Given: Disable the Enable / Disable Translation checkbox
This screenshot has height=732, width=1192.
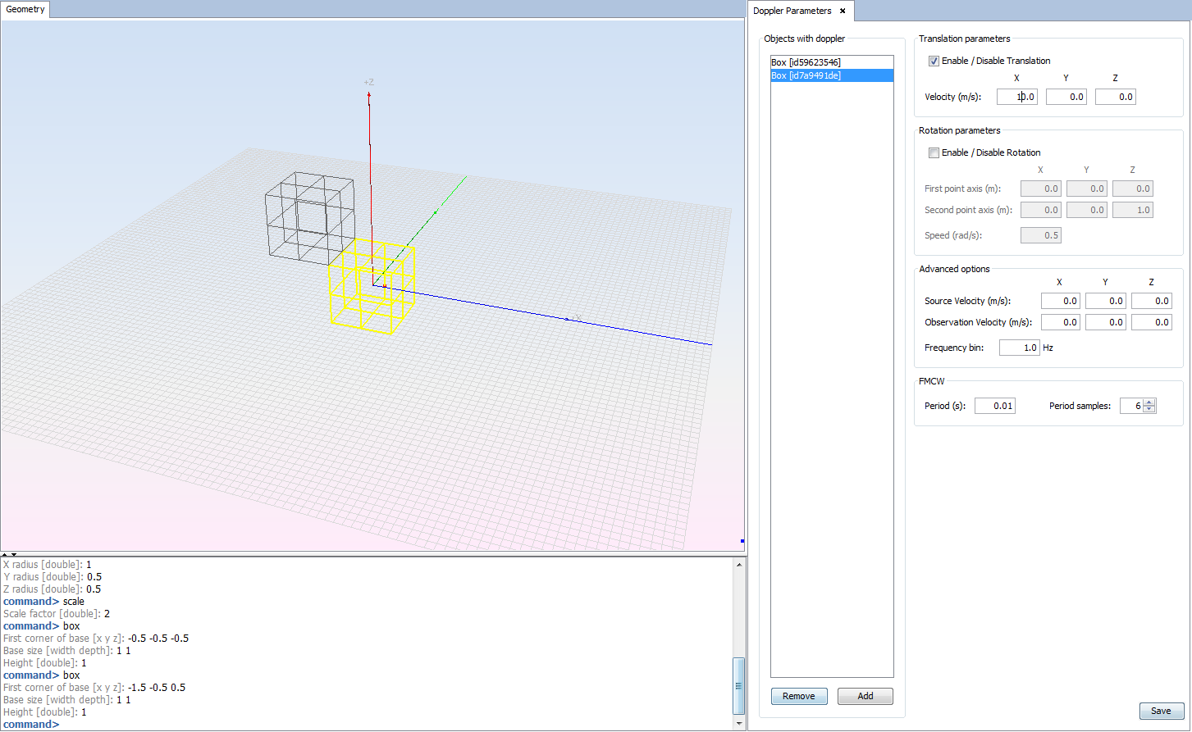Looking at the screenshot, I should click(934, 61).
